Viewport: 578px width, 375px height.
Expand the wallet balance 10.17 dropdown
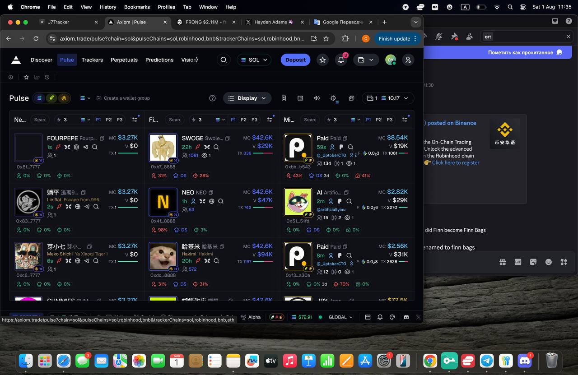388,98
